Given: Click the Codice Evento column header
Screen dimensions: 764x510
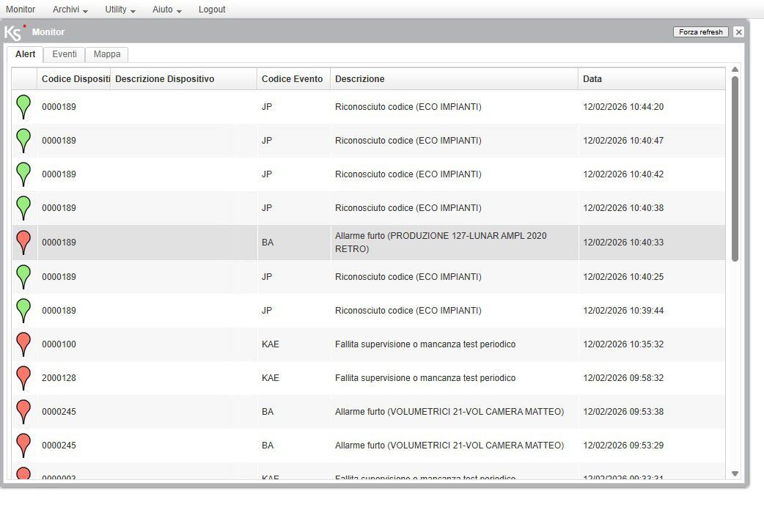Looking at the screenshot, I should pyautogui.click(x=292, y=79).
